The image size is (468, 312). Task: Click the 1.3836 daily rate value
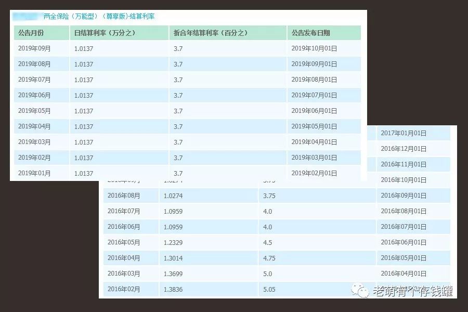tap(173, 289)
